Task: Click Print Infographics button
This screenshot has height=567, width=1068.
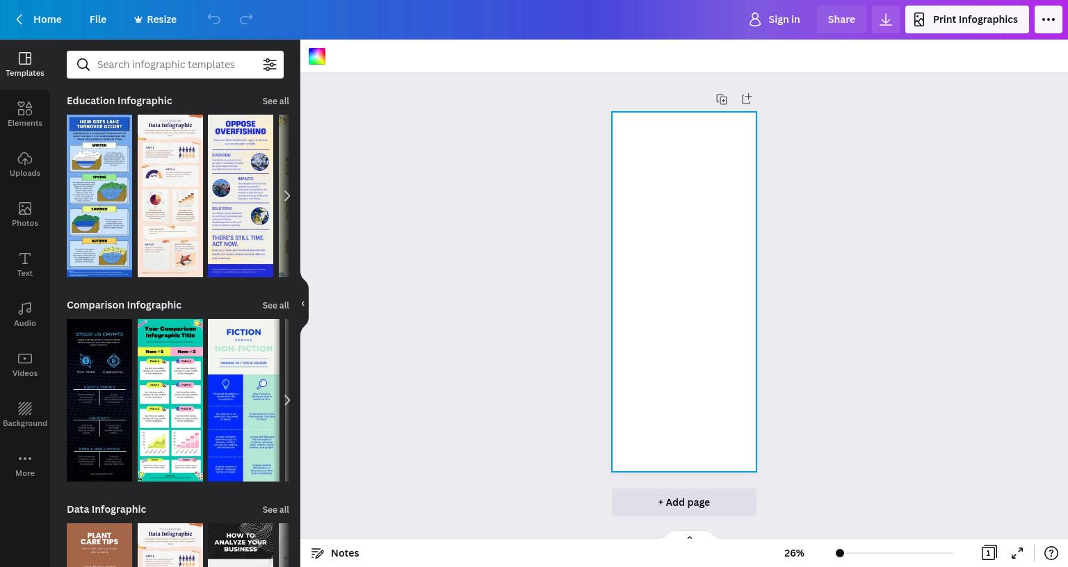Action: point(966,19)
